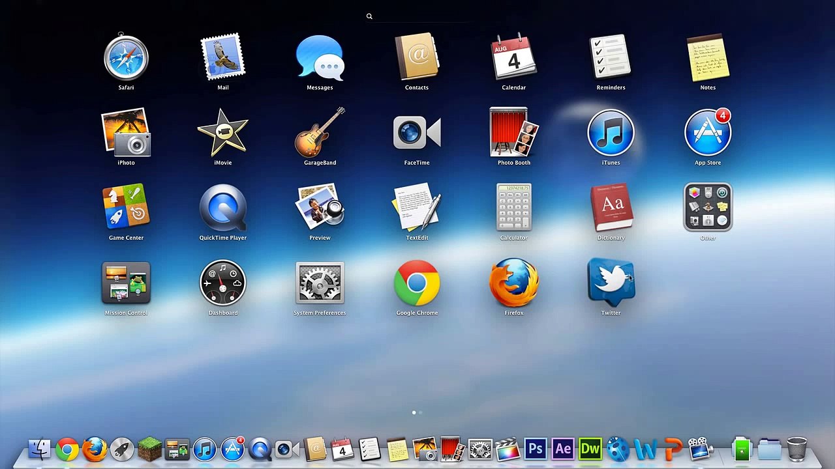This screenshot has width=835, height=469.
Task: Launch After Effects from the Dock
Action: pyautogui.click(x=563, y=449)
